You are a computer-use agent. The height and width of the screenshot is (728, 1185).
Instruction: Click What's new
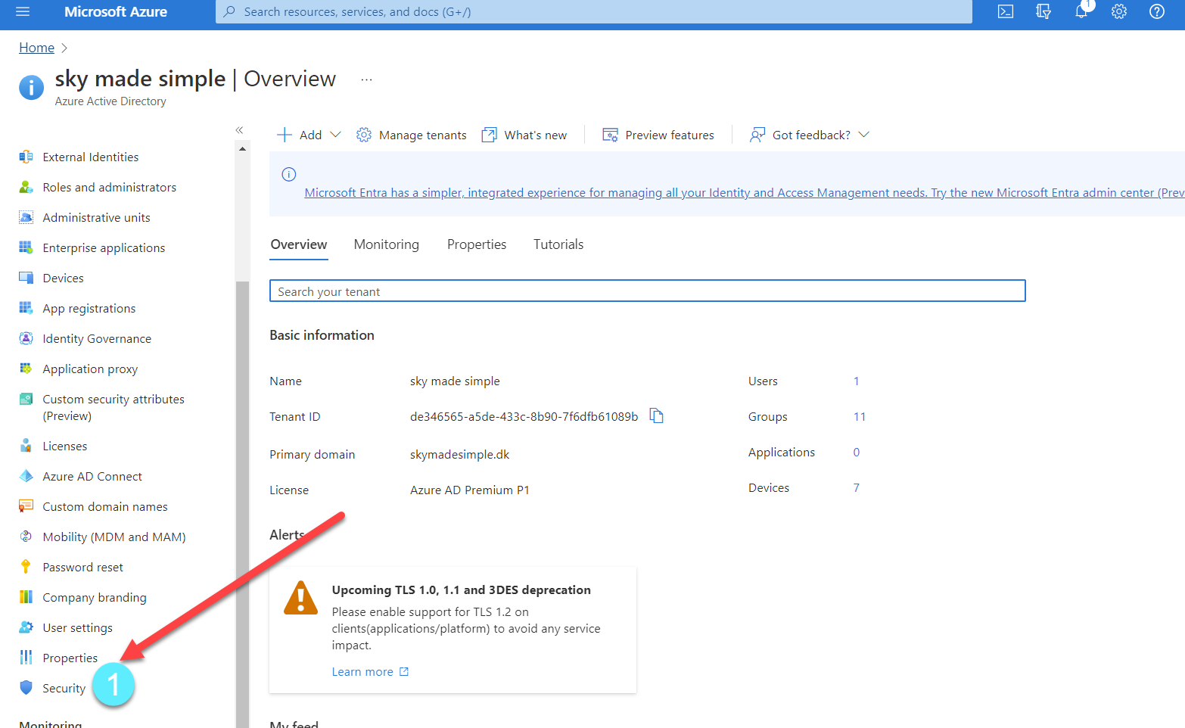524,135
